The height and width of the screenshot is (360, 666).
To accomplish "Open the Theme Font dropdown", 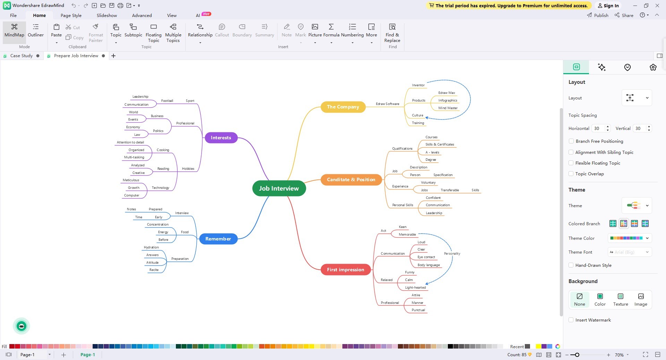I will 630,252.
